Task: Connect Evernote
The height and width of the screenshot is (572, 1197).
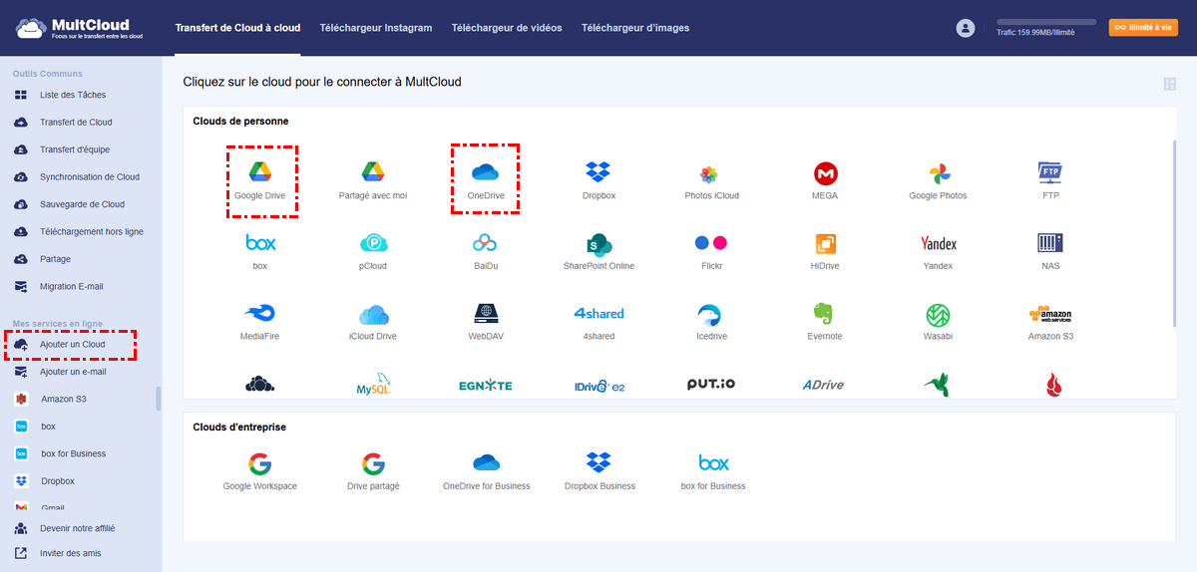Action: [825, 321]
